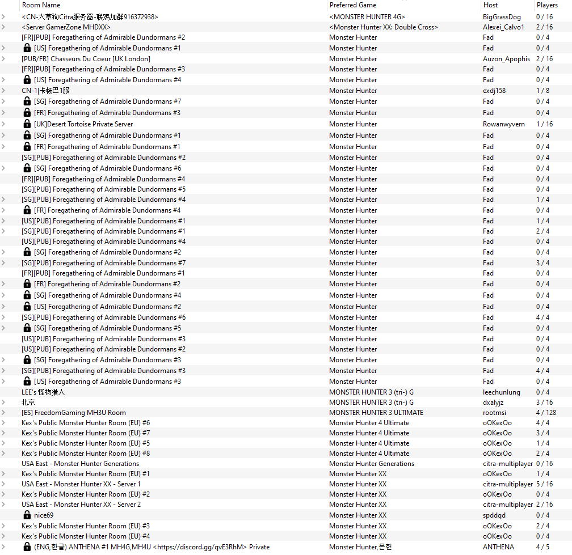Viewport: 572px width, 555px height.
Task: Expand the Chasseurs Du Coeur [UK London] row
Action: (3, 58)
